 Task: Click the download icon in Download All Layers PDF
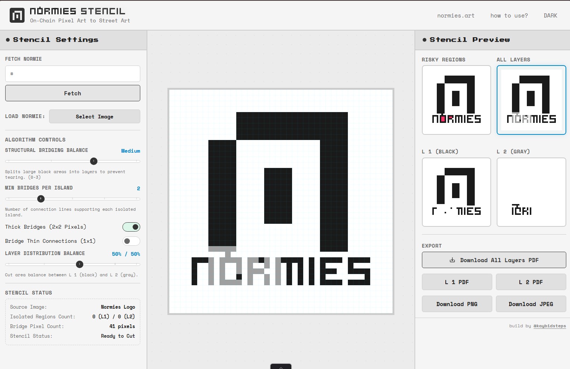(x=452, y=260)
